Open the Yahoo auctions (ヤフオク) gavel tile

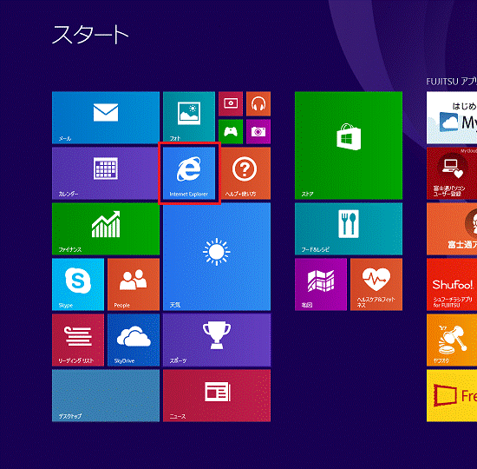[452, 340]
